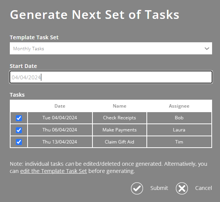Click the Make Payments name cell
Screen dimensions: 220x202
pos(120,130)
